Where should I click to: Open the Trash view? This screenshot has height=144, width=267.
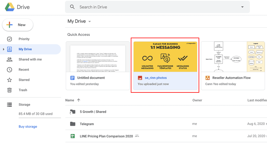23,90
